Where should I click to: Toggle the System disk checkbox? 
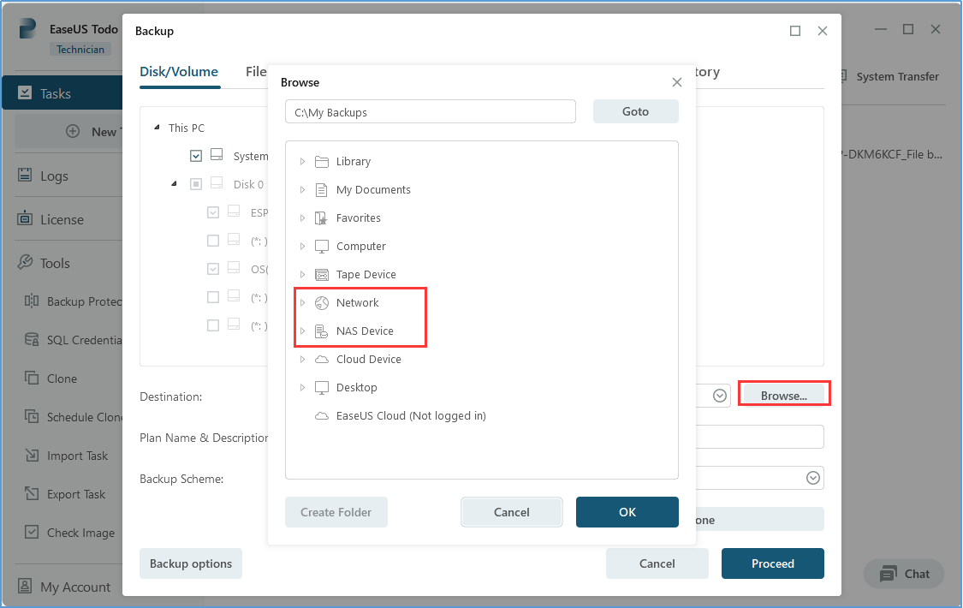click(196, 156)
